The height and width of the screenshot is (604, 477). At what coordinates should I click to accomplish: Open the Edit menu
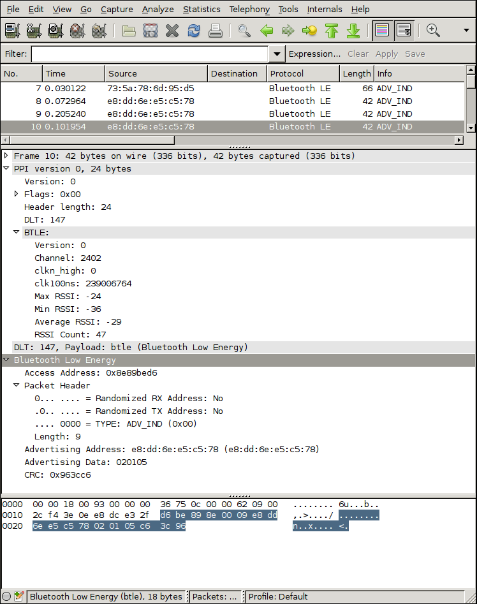tap(36, 9)
